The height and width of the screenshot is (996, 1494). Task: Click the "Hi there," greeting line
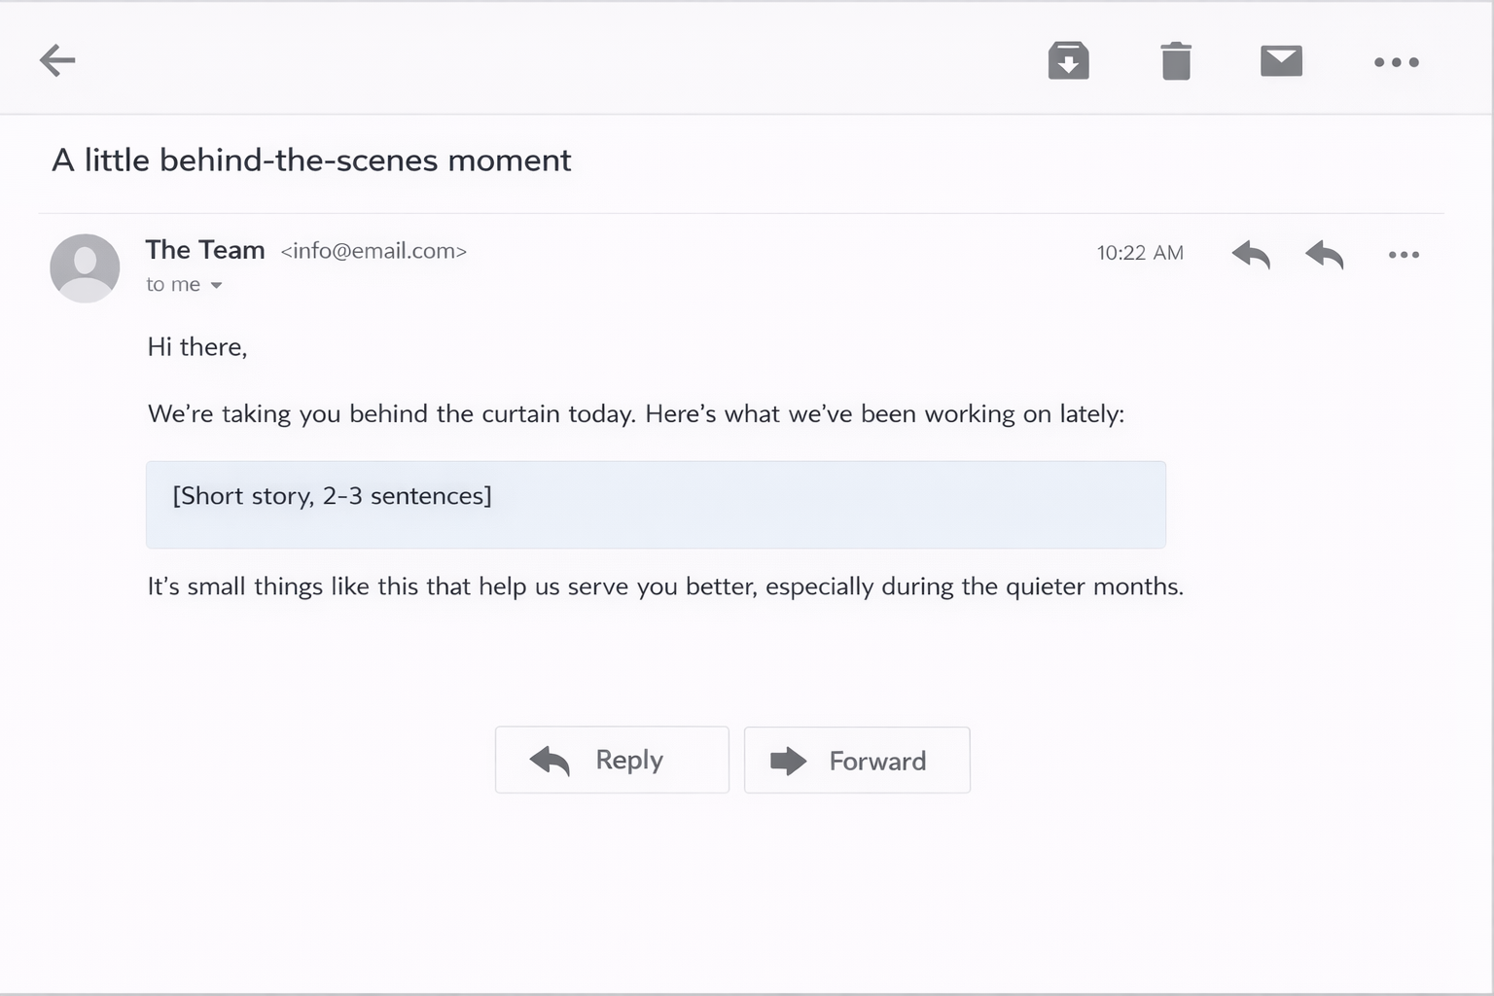coord(197,347)
